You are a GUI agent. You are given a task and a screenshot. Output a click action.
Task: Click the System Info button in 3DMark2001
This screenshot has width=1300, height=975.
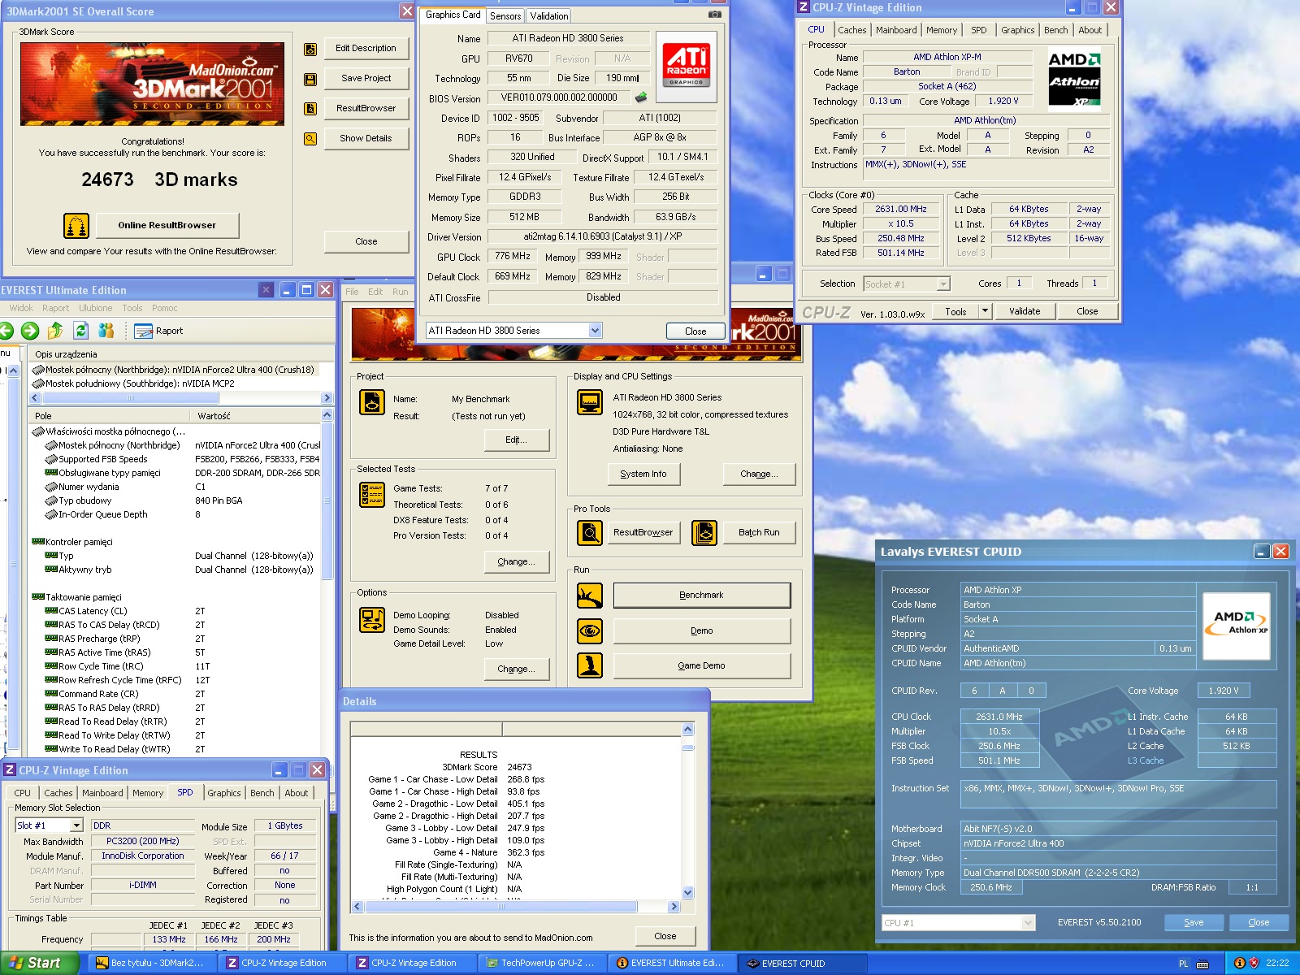click(643, 474)
